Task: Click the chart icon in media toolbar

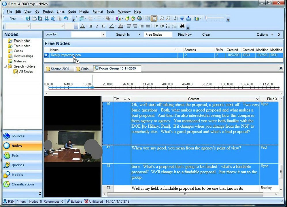Action: pos(197,18)
